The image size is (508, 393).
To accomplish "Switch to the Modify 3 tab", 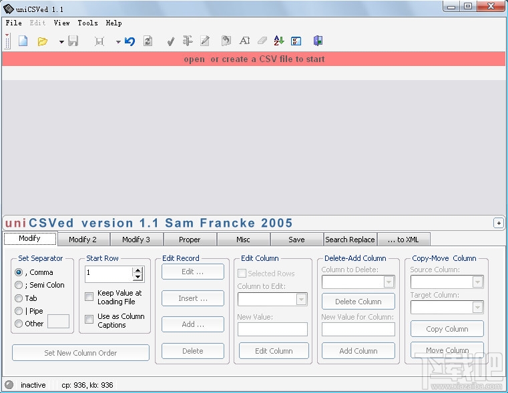I will pos(136,240).
